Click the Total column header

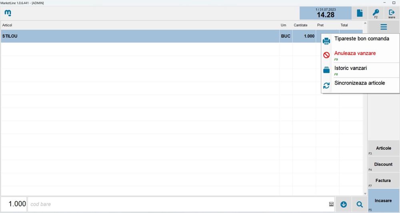coord(344,25)
